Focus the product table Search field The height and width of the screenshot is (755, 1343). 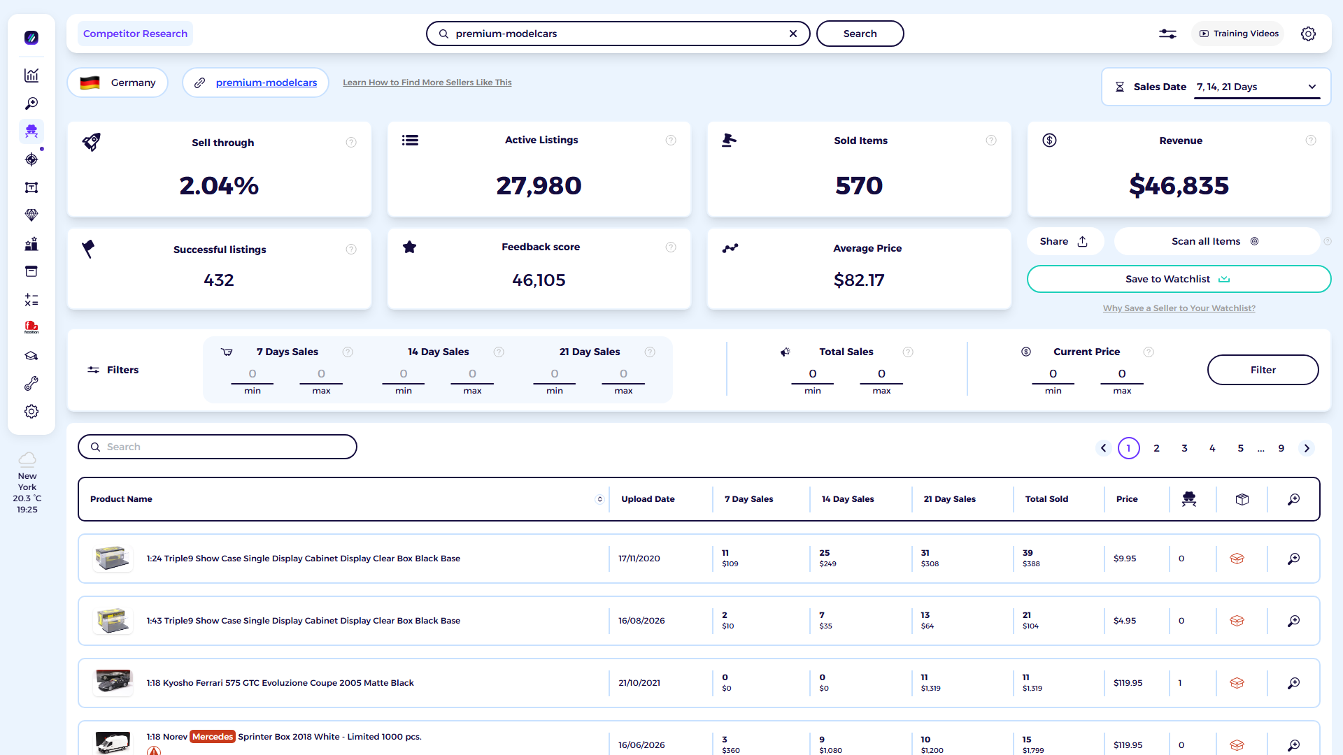[x=218, y=447]
